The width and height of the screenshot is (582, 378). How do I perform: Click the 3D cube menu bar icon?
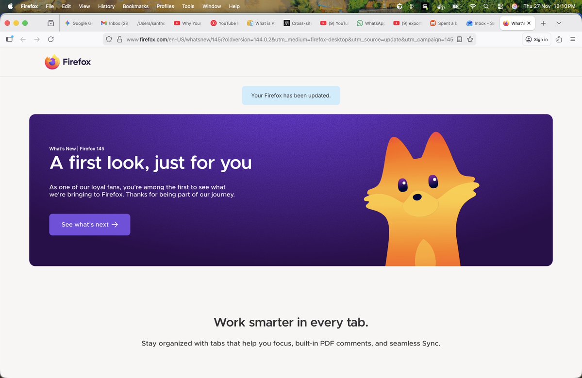tap(399, 6)
